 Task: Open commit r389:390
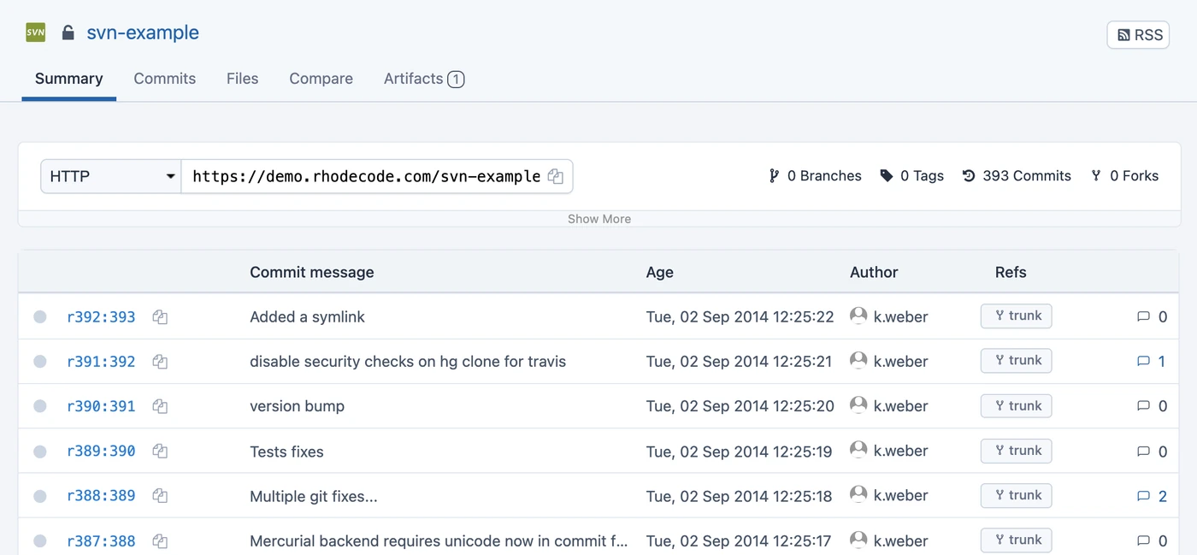click(x=101, y=451)
